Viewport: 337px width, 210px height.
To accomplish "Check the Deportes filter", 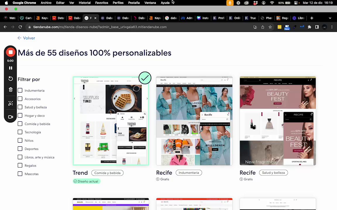I will pyautogui.click(x=20, y=149).
